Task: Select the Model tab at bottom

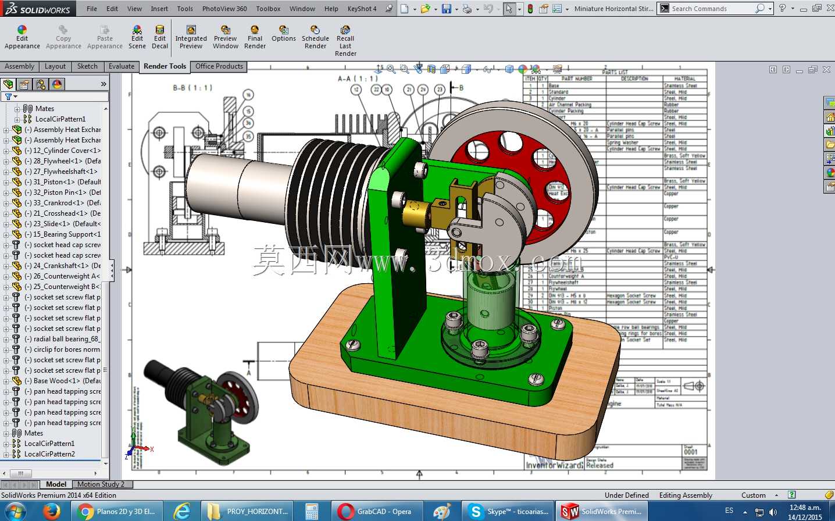Action: (56, 484)
